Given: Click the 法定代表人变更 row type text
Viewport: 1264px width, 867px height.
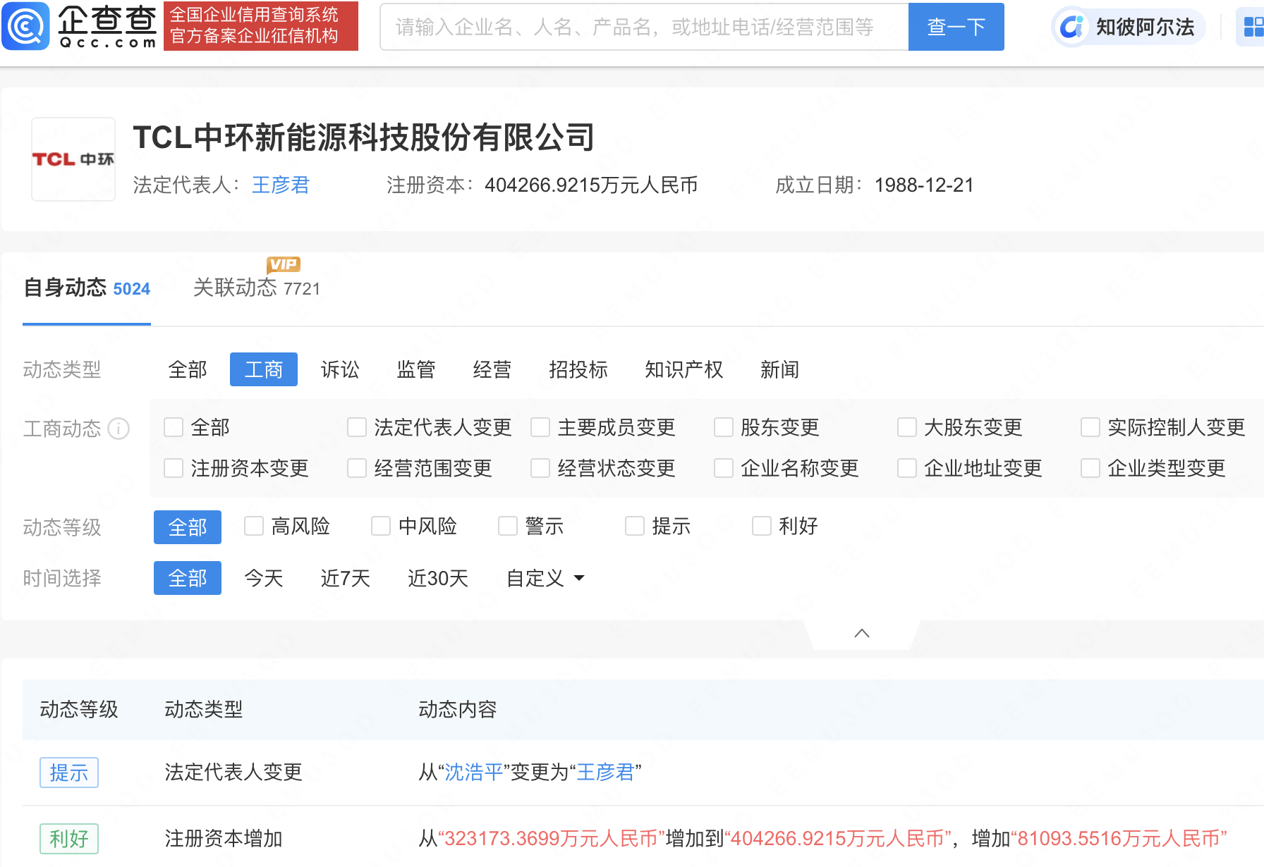Looking at the screenshot, I should point(233,773).
